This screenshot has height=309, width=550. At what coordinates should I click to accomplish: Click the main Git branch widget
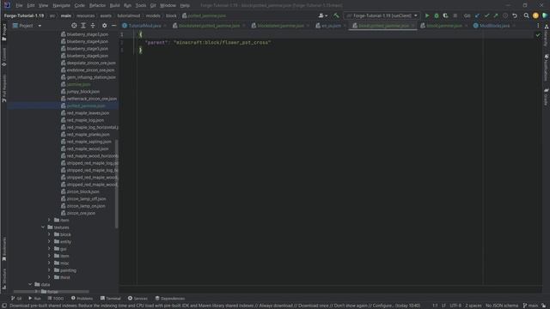click(530, 306)
